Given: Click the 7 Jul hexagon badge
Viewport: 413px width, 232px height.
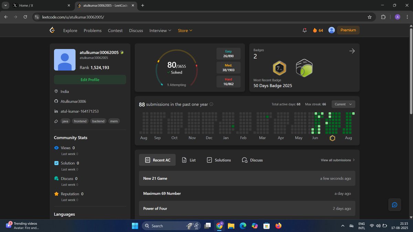Looking at the screenshot, I should point(279,68).
